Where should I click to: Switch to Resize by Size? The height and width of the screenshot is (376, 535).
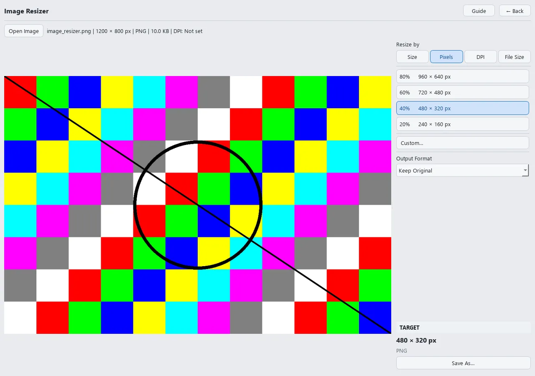tap(412, 57)
